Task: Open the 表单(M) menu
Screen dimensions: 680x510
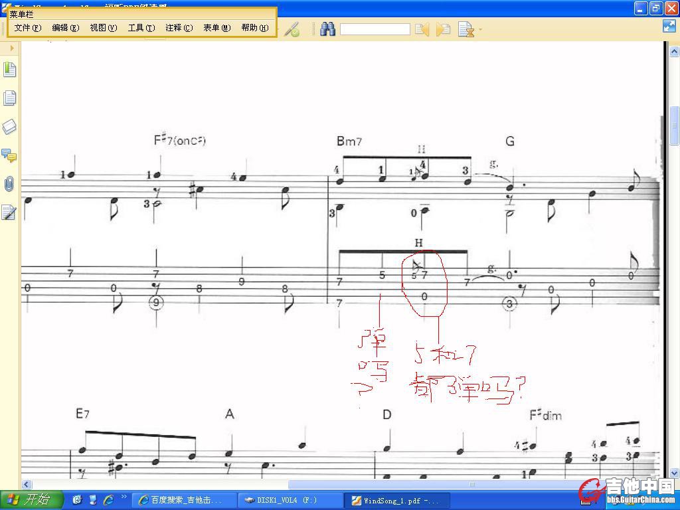Action: [217, 28]
